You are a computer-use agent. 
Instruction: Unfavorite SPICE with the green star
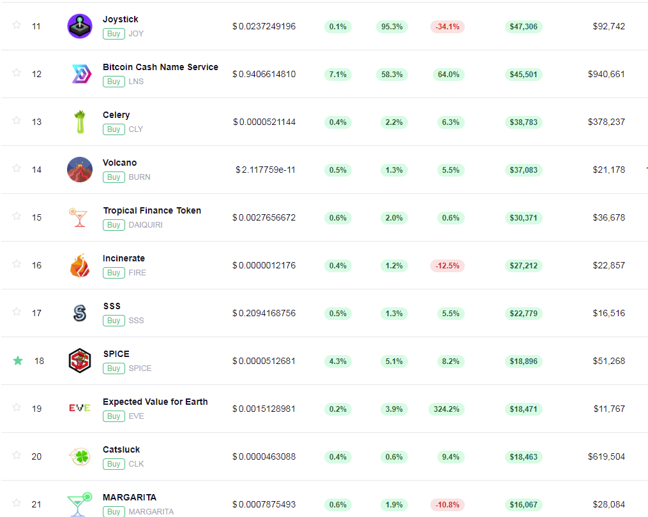(x=18, y=361)
